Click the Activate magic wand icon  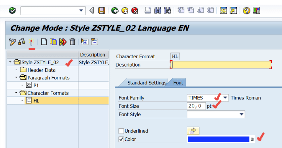[31, 42]
